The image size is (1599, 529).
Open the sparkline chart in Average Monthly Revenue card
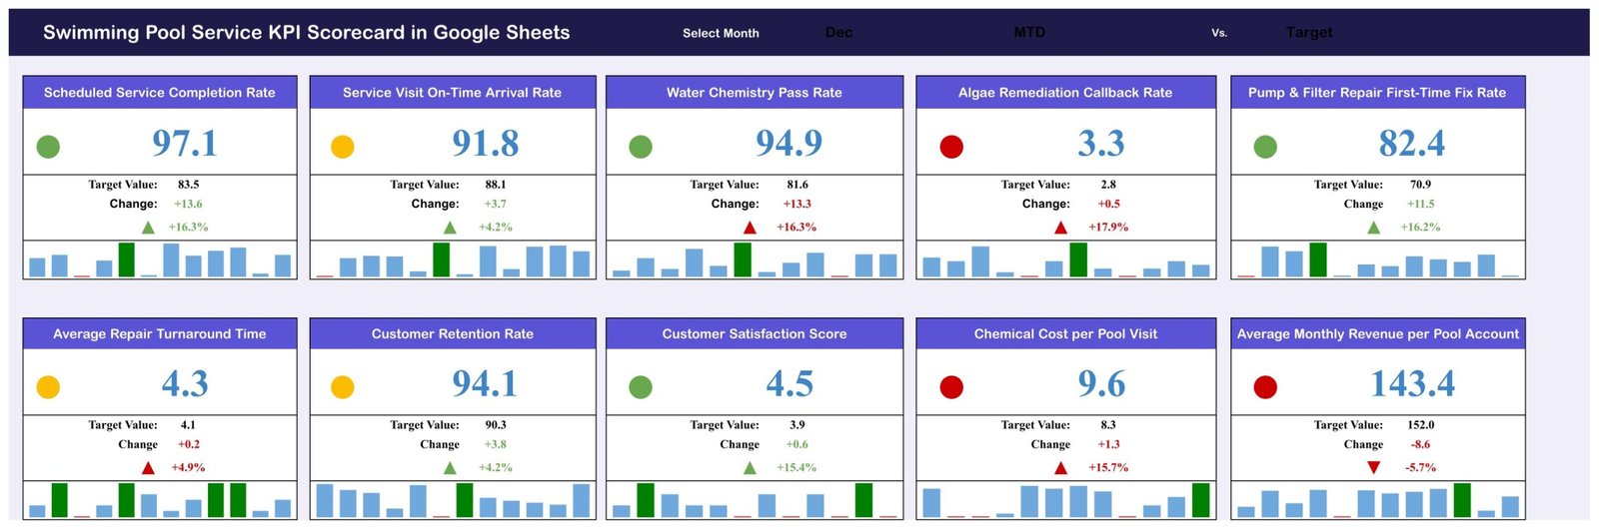[x=1377, y=500]
